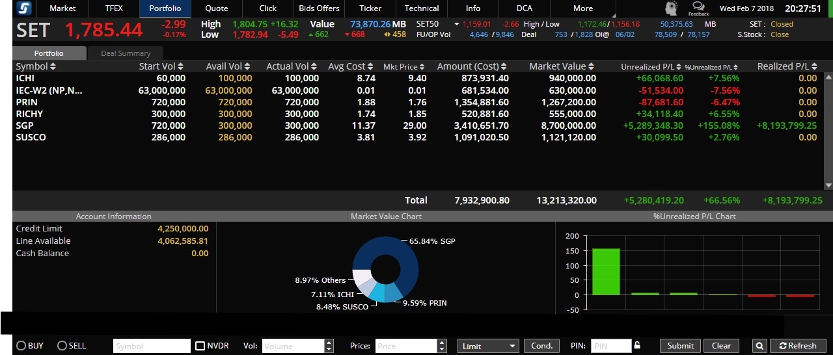
Task: Click the Clear button
Action: pos(721,346)
